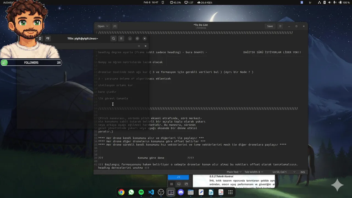Select page 24 thumbnail in document viewer

tap(178, 177)
